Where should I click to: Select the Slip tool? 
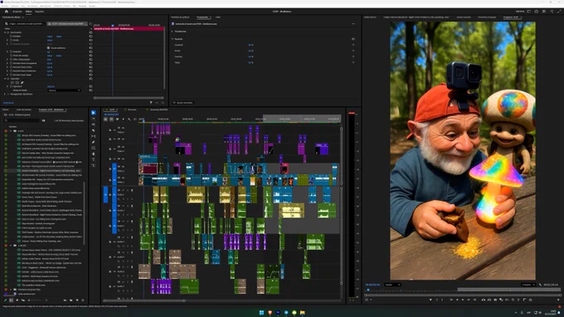pyautogui.click(x=94, y=136)
